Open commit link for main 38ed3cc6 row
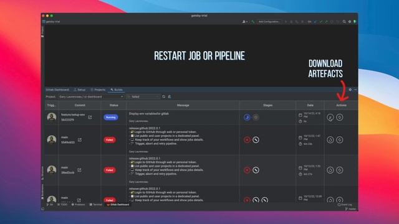The image size is (399, 224). tap(79, 170)
